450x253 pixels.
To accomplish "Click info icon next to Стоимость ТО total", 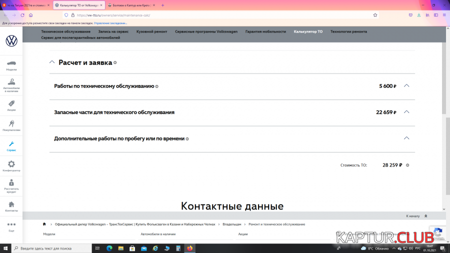I will point(407,165).
